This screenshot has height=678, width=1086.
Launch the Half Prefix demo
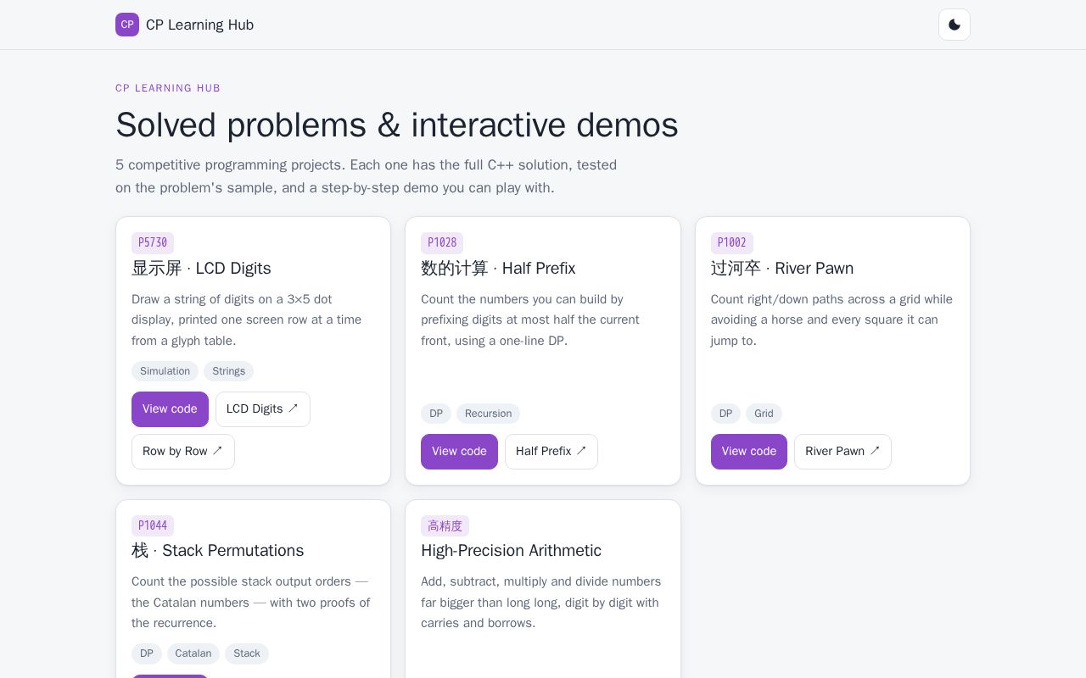551,452
